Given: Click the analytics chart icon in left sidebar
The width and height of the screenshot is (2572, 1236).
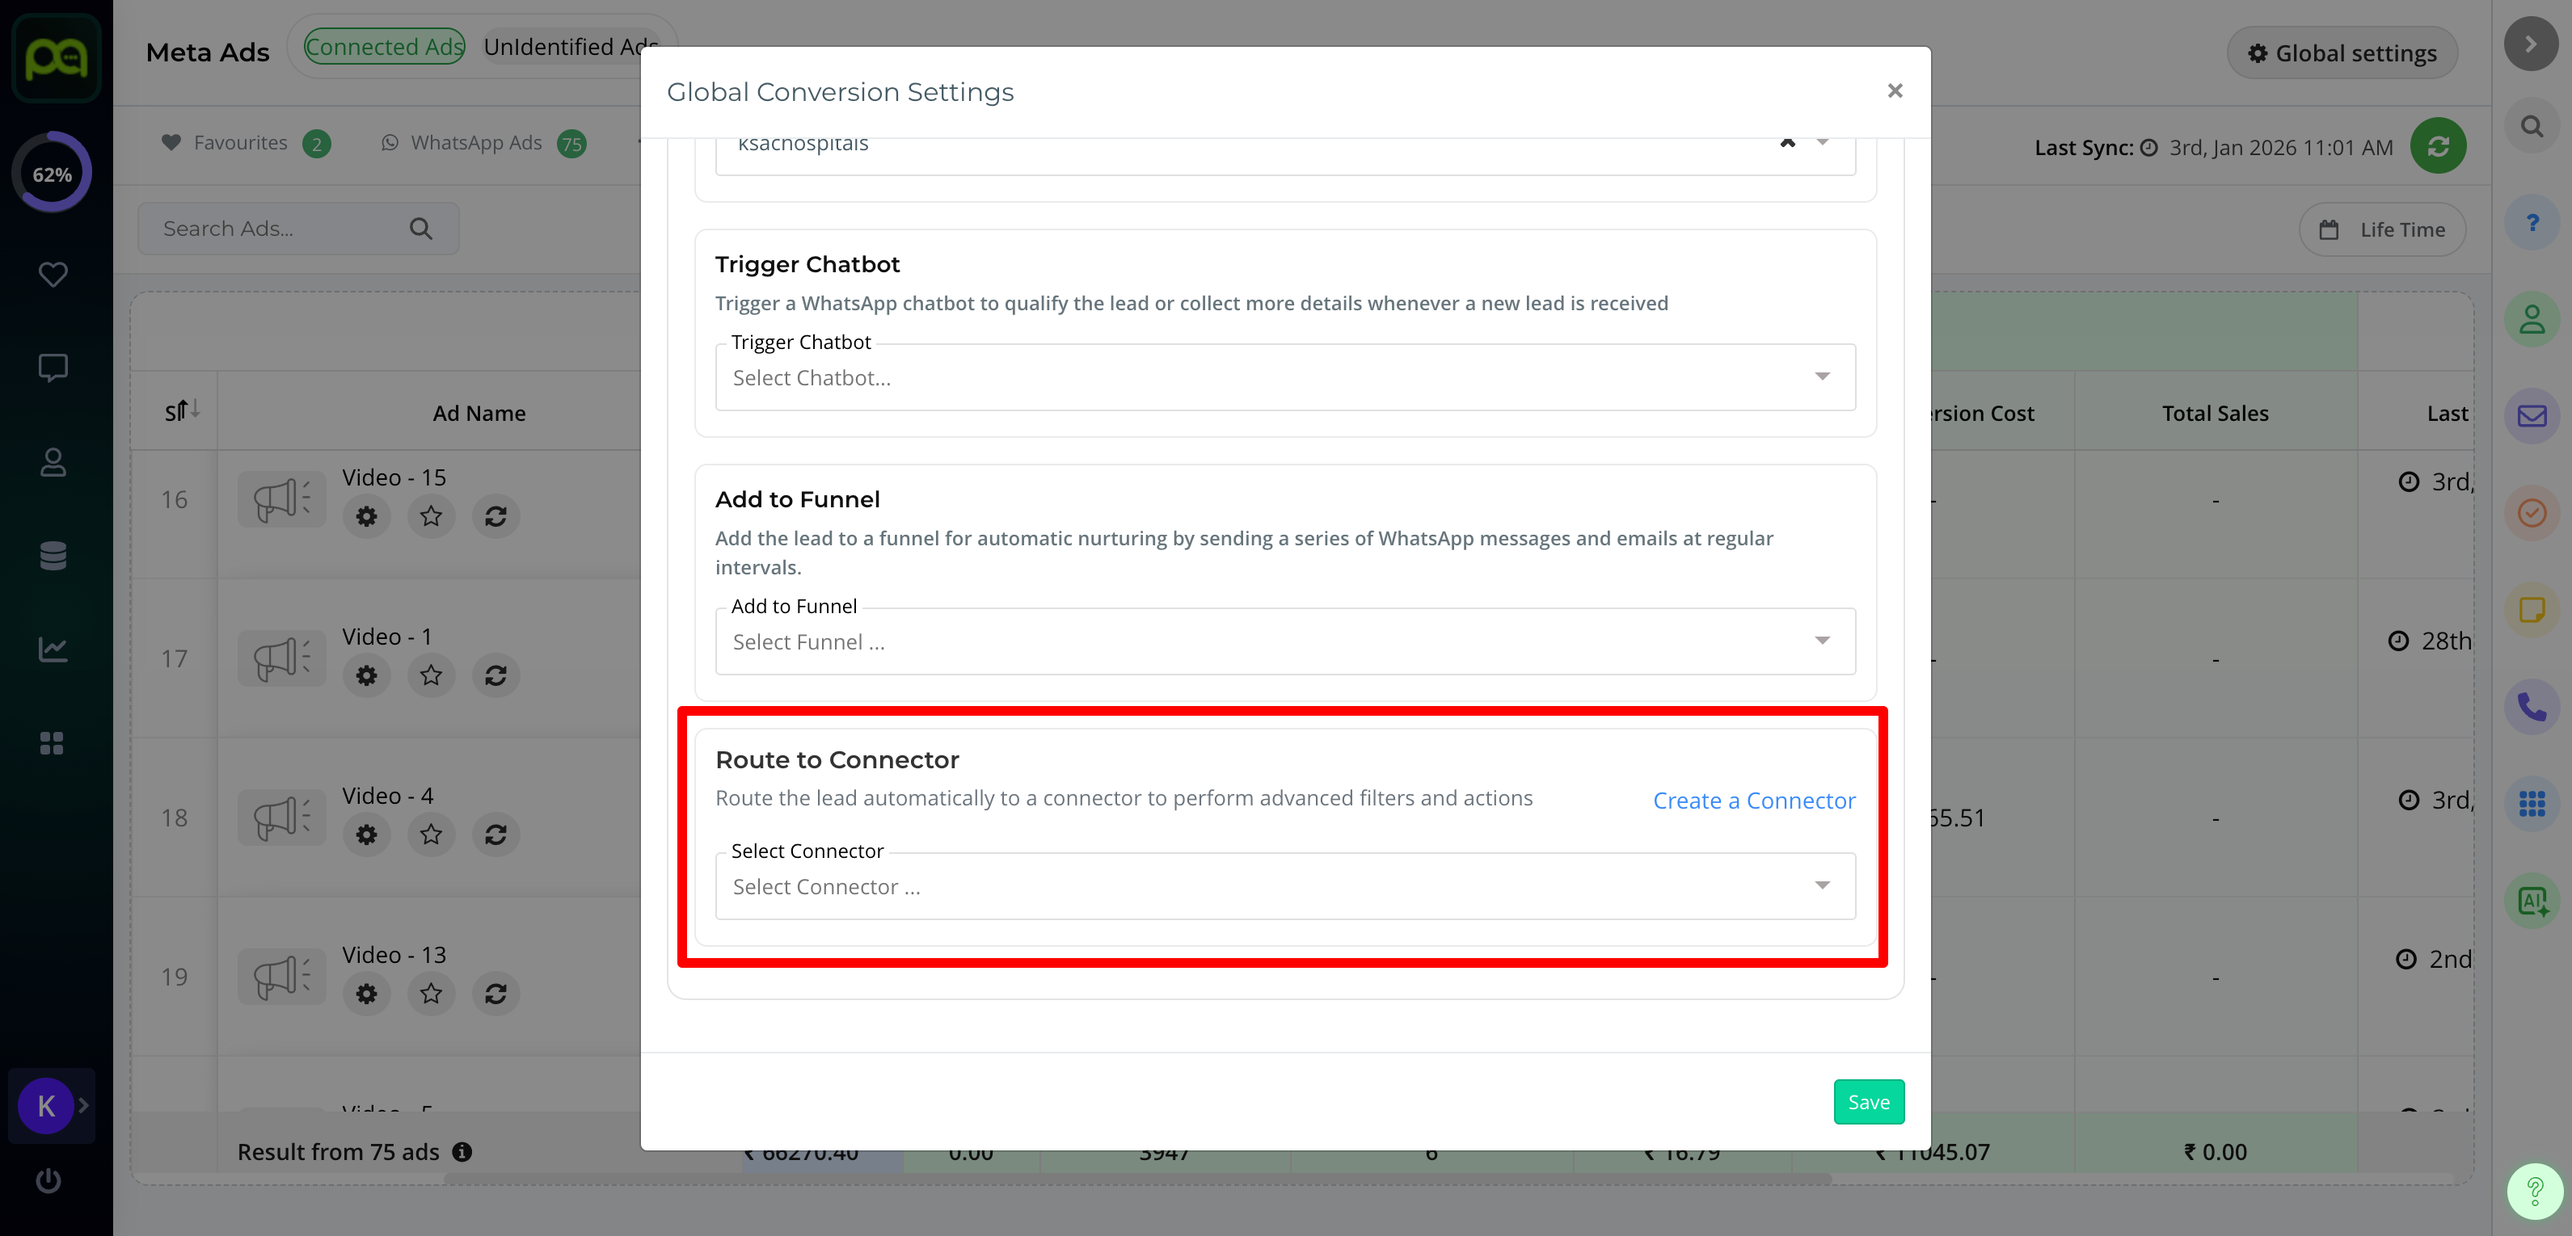Looking at the screenshot, I should 53,650.
